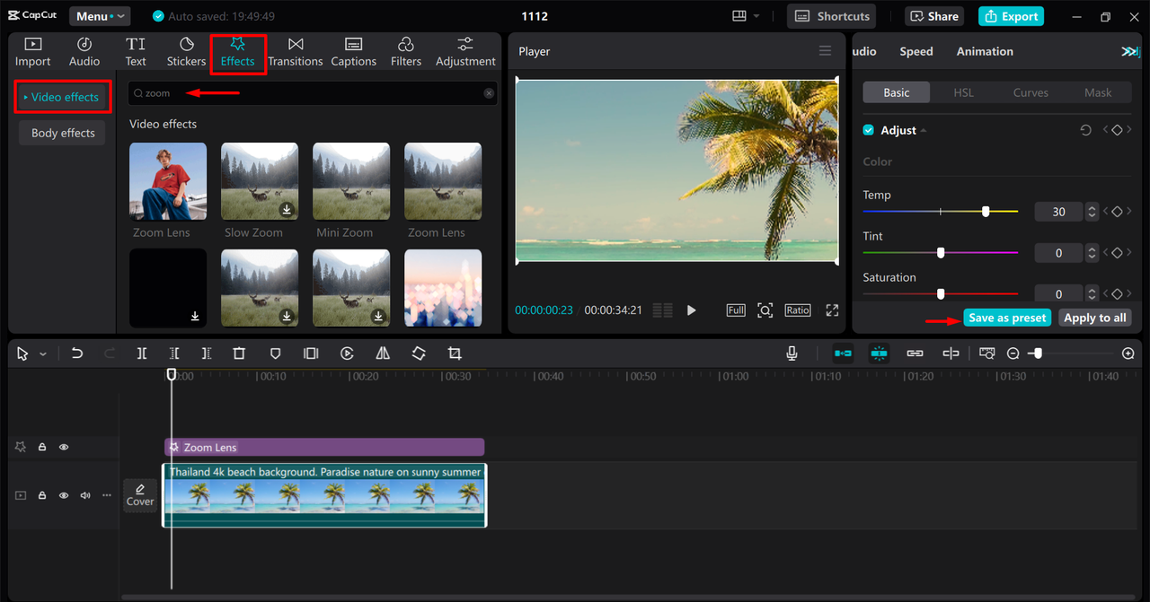This screenshot has width=1150, height=602.
Task: Toggle the Adjust checkbox
Action: click(869, 130)
